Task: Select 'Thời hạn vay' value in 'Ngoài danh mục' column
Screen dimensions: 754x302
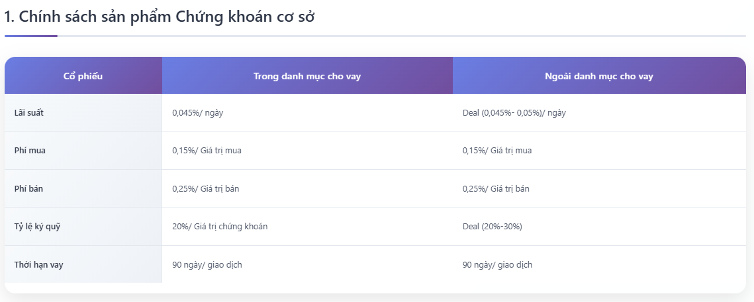Action: click(x=497, y=265)
